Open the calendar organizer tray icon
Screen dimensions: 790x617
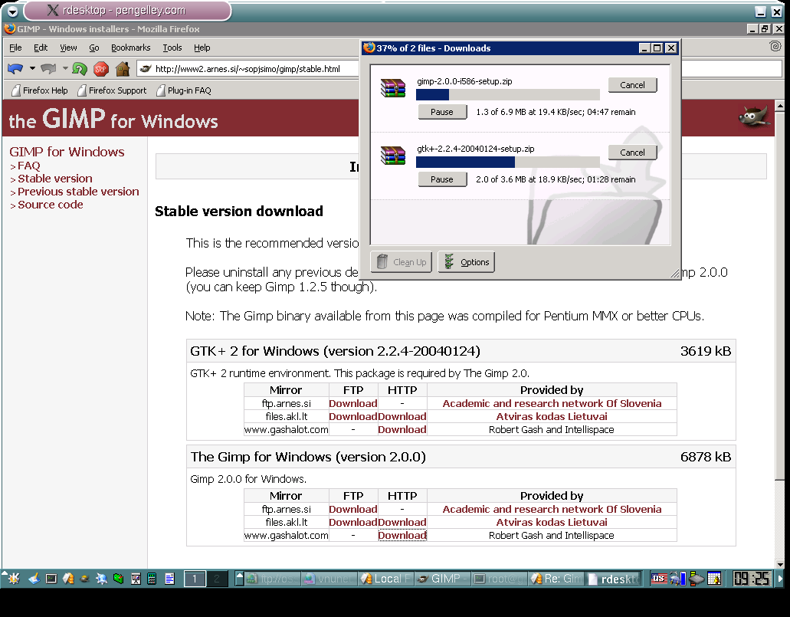click(x=714, y=579)
